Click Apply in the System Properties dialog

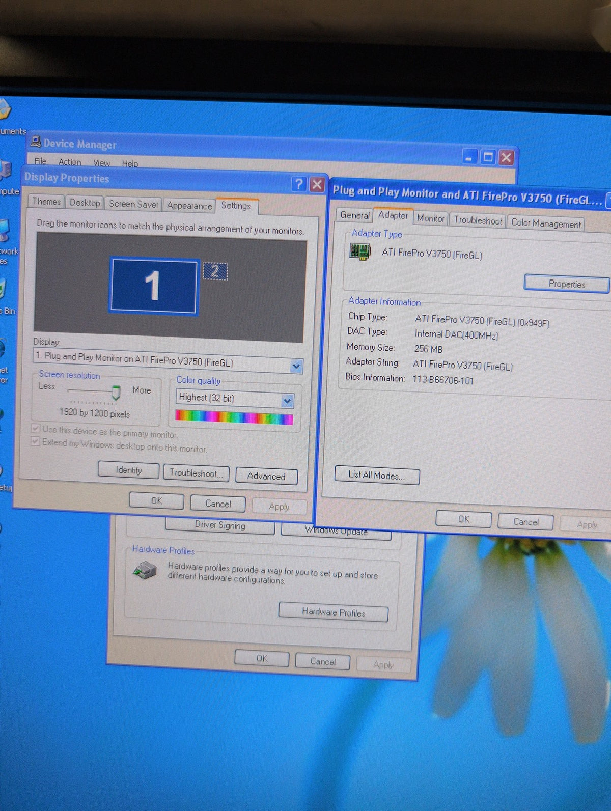pos(383,664)
